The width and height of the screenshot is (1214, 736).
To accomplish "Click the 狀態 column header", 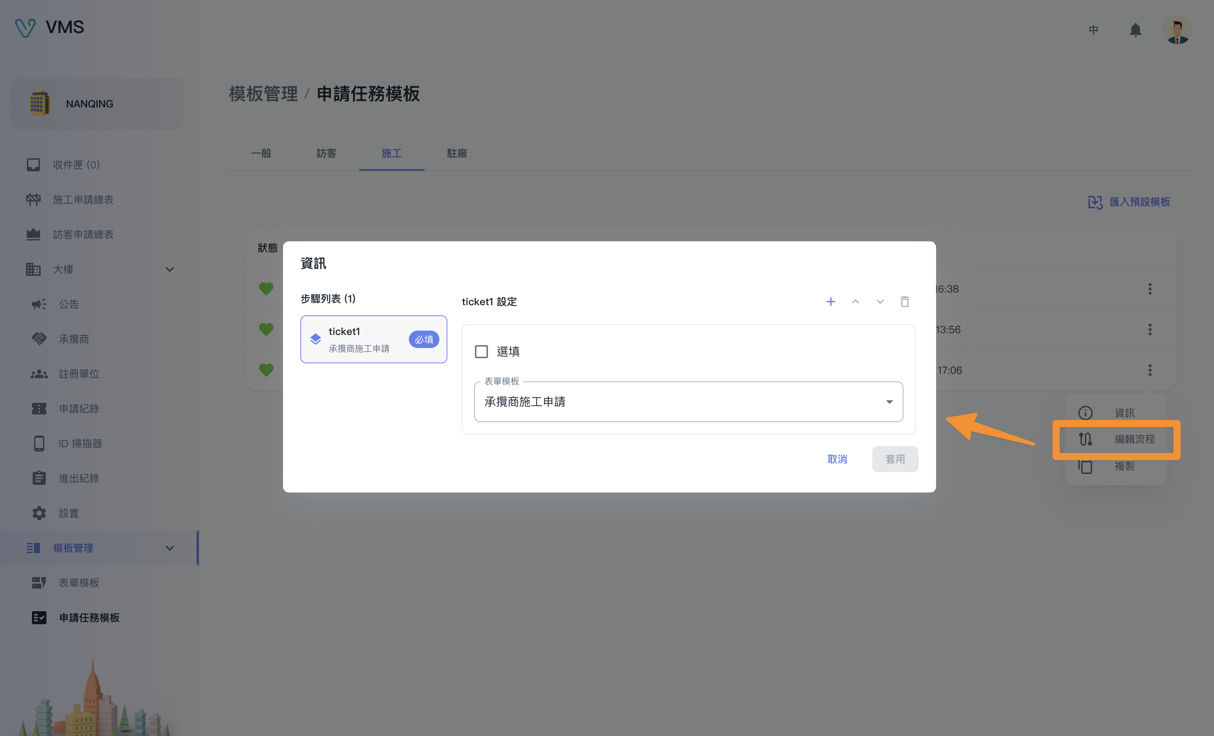I will click(x=267, y=248).
